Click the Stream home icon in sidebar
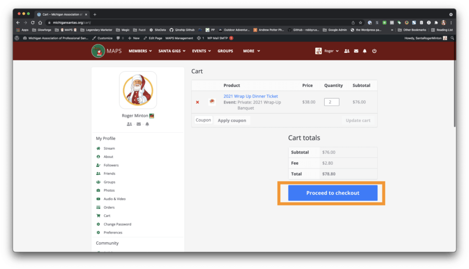469x269 pixels. coord(98,148)
